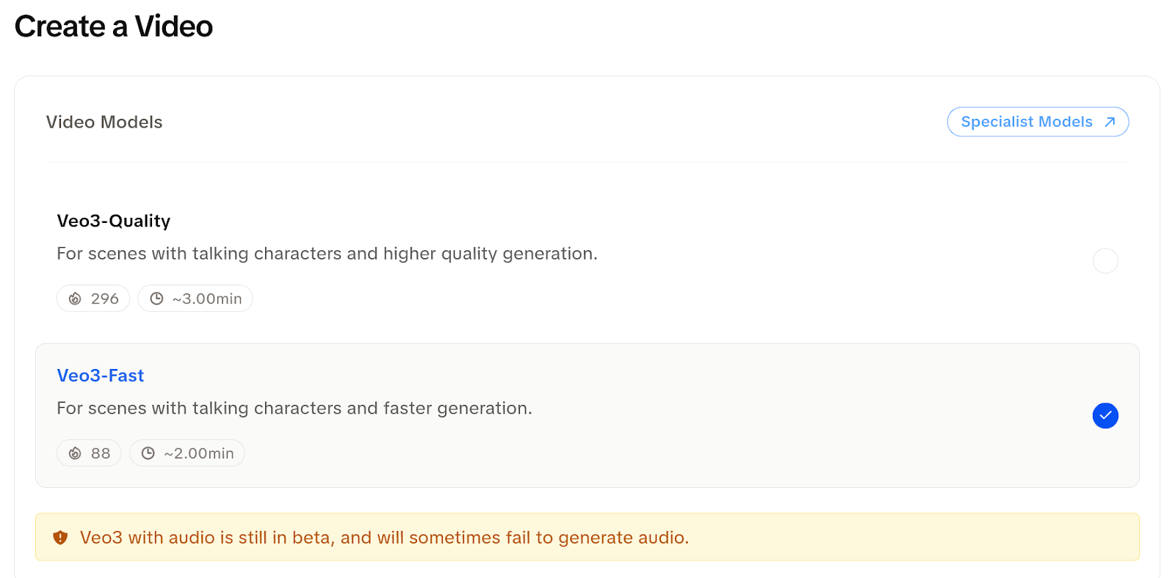Click the Veo3 audio beta warning text

(384, 538)
